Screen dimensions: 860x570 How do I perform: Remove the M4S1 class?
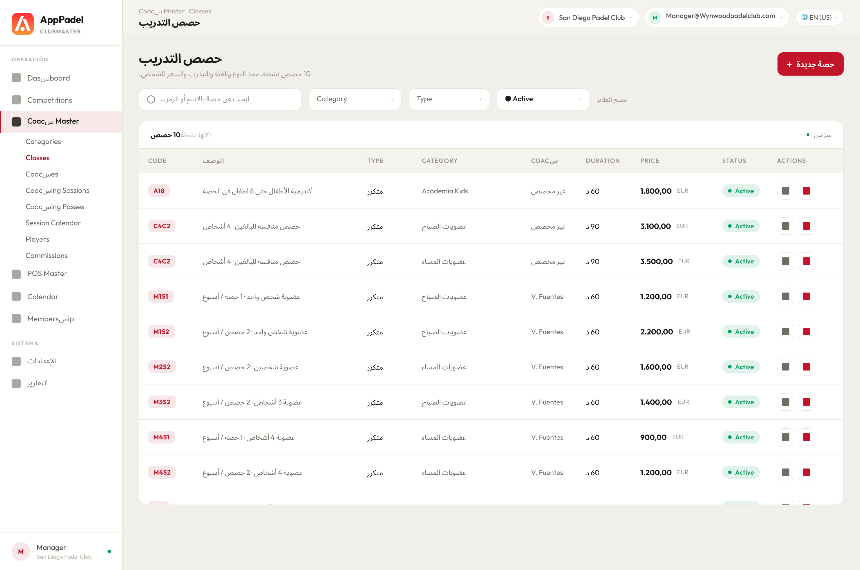807,437
